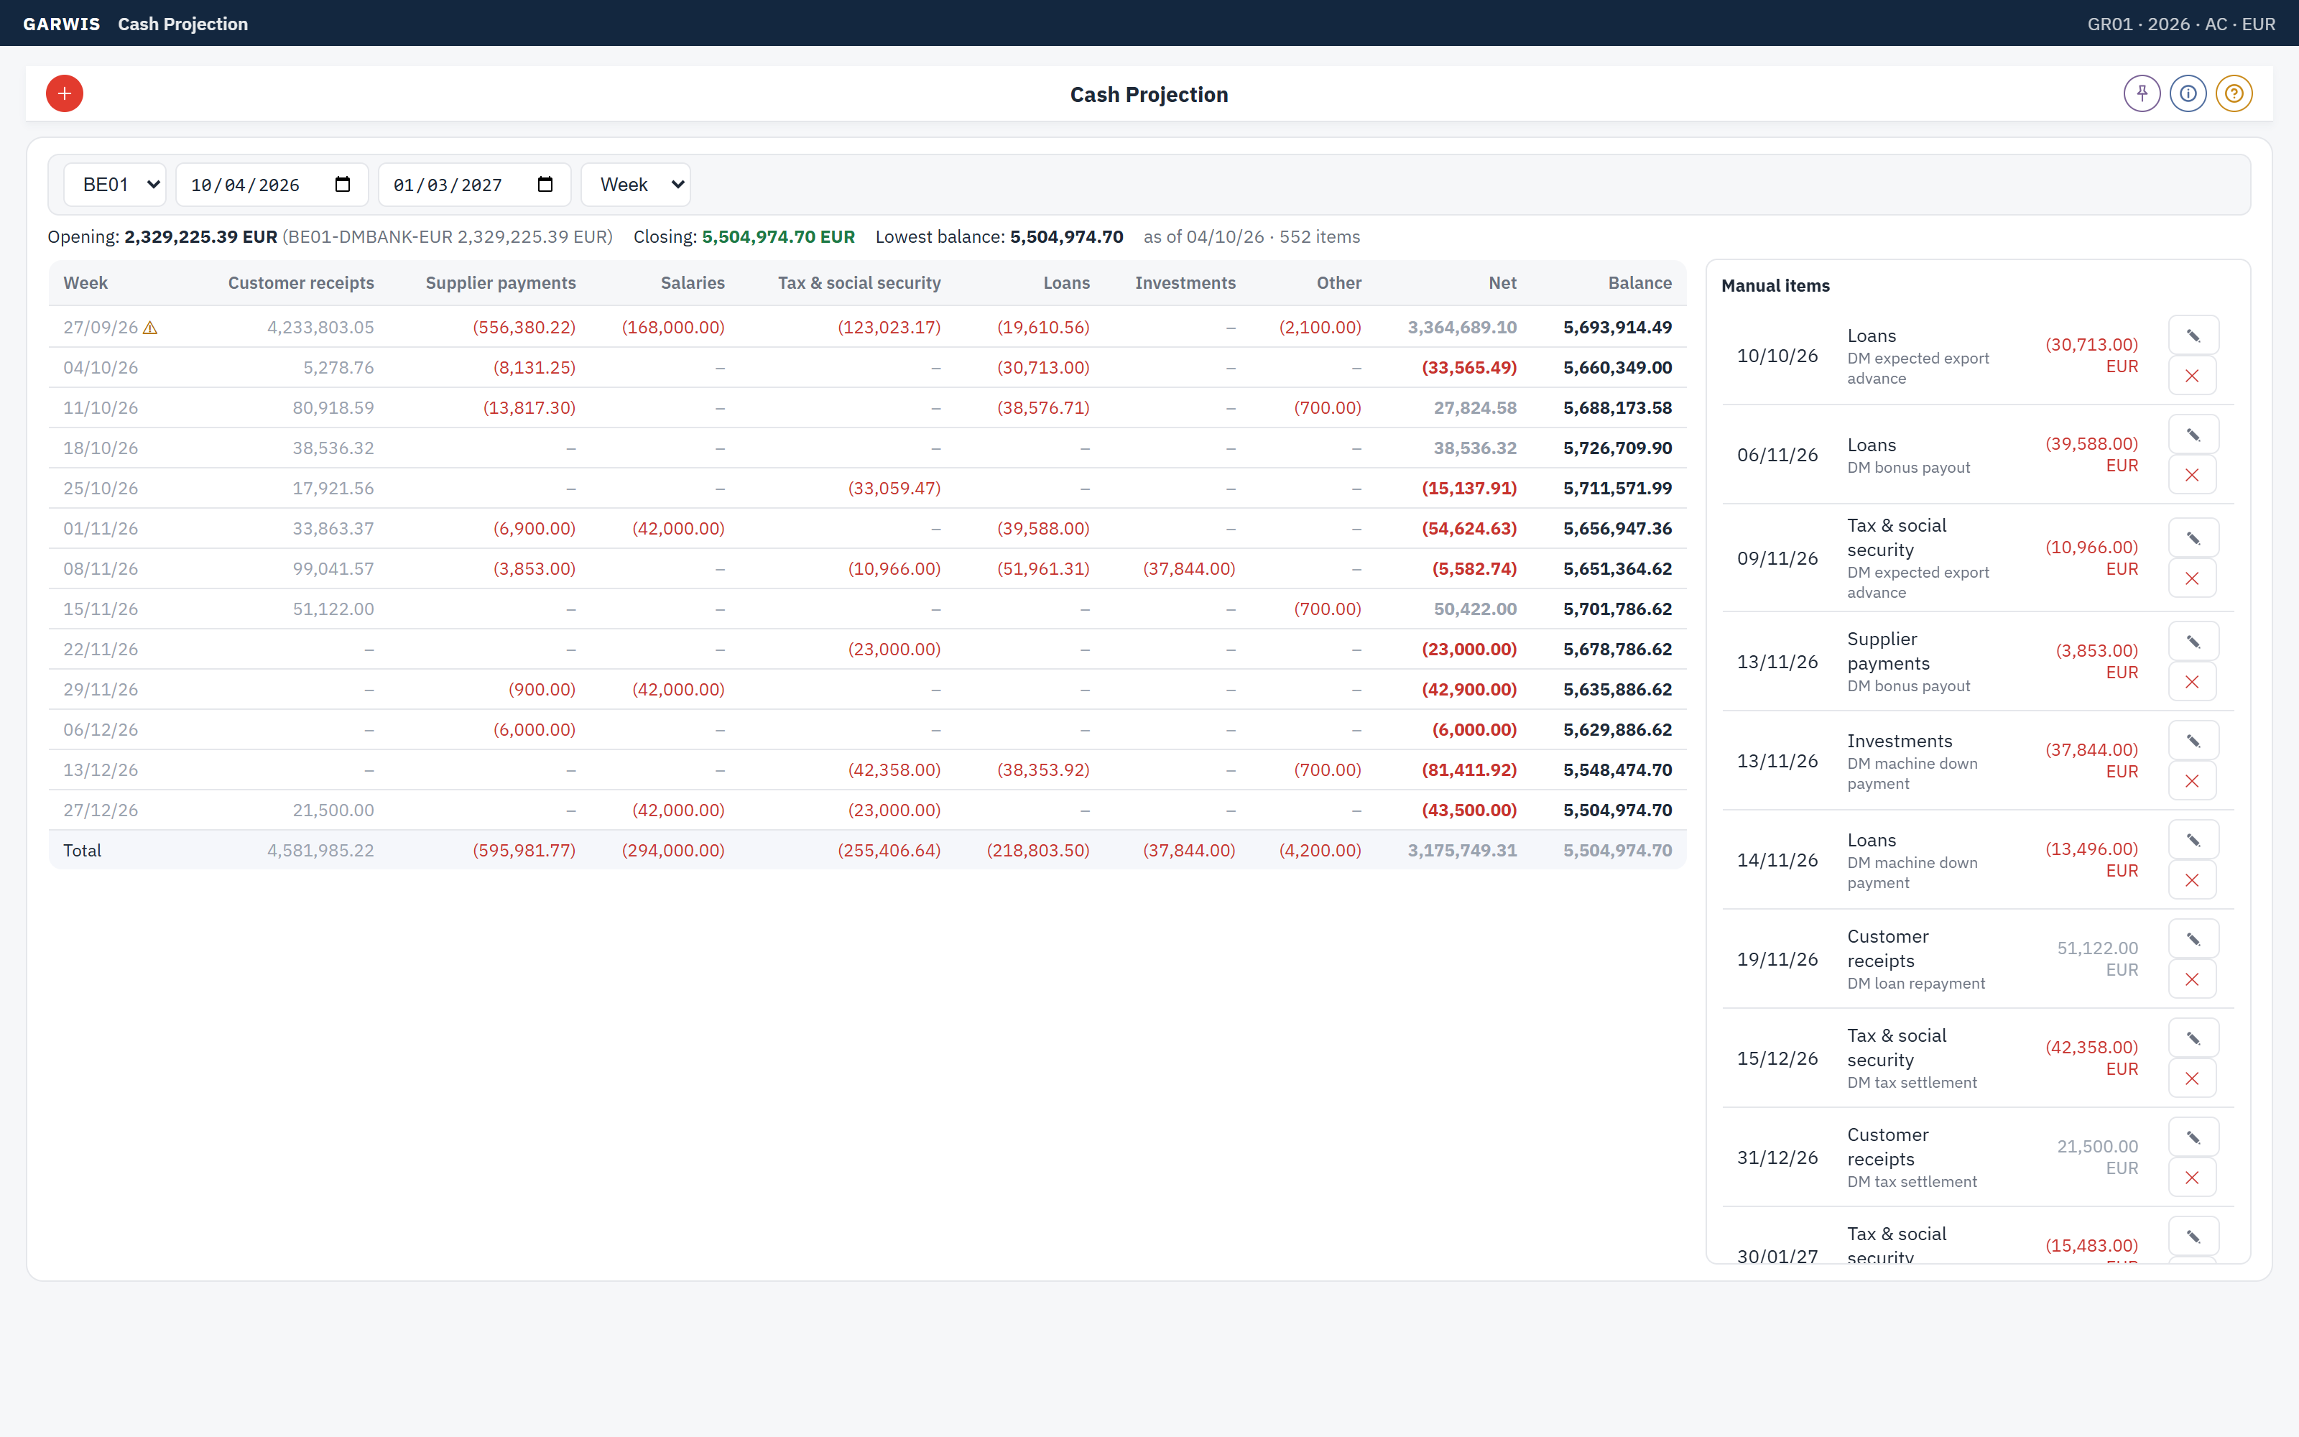Click the end date field 01/03/2027

pyautogui.click(x=474, y=185)
